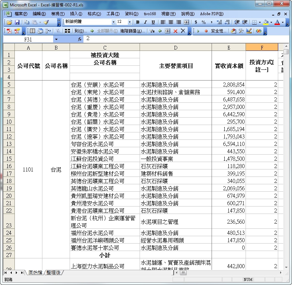Toggle right alignment
This screenshot has height=285, width=292.
click(x=179, y=22)
